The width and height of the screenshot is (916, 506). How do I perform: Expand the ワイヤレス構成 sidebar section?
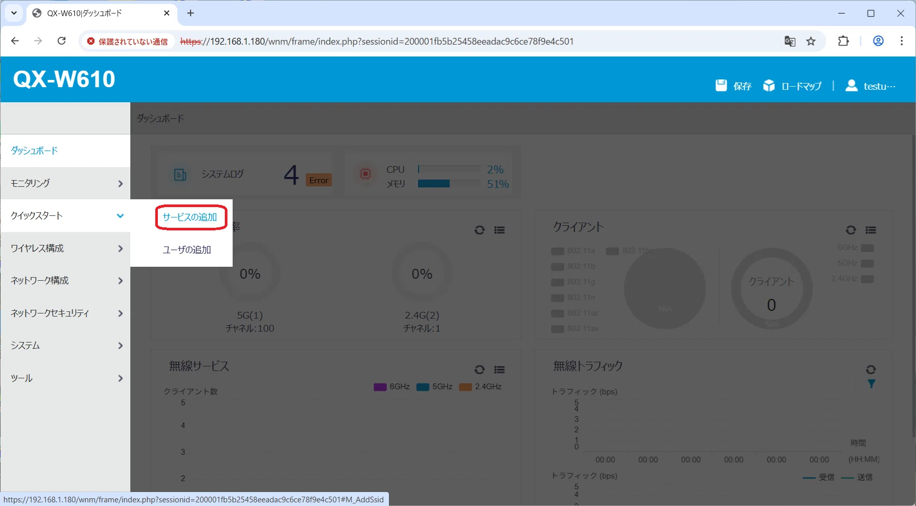click(x=65, y=248)
